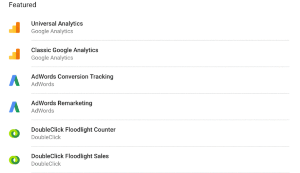Click Google Analytics subtitle under Classic Google Analytics
The height and width of the screenshot is (173, 300).
click(52, 58)
